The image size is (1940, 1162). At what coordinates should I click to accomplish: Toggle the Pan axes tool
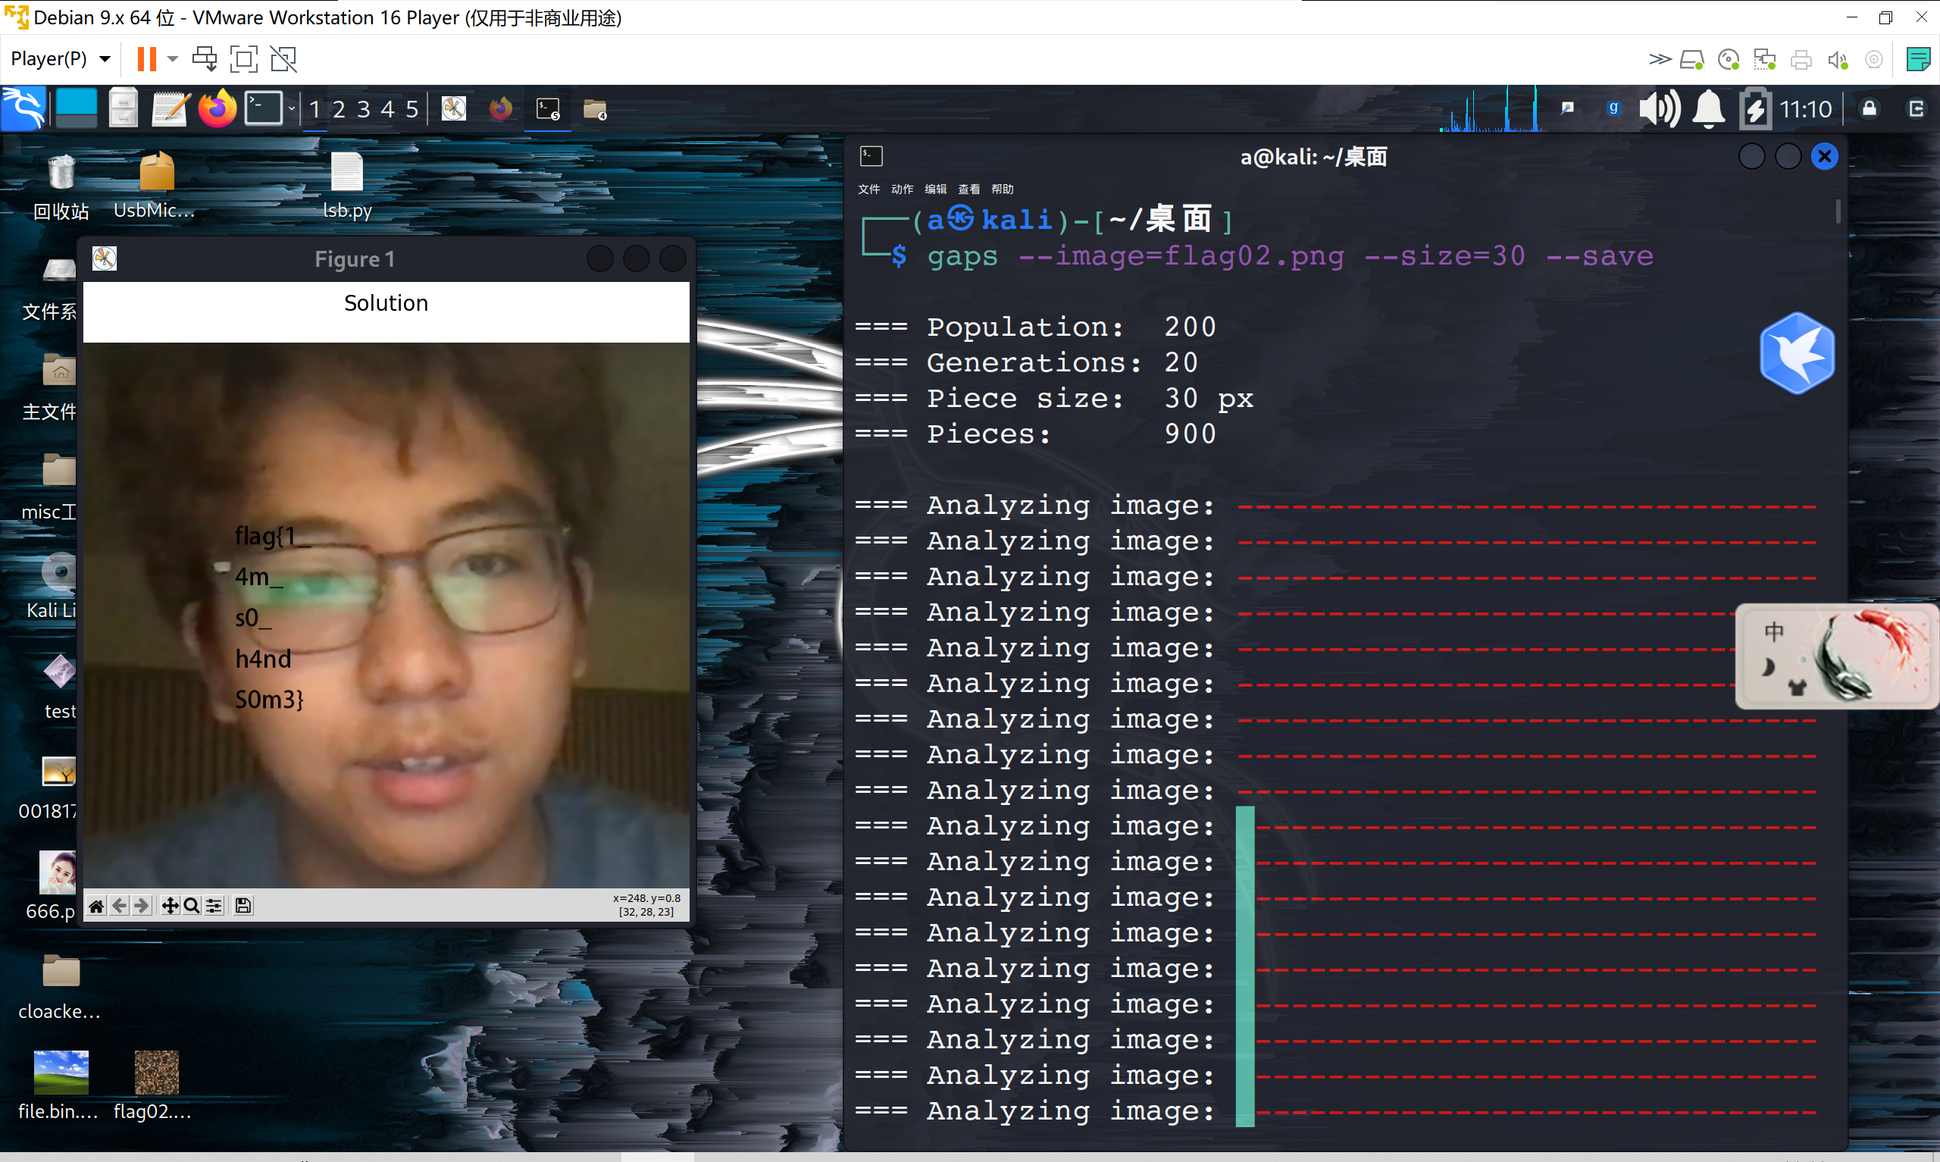click(169, 906)
